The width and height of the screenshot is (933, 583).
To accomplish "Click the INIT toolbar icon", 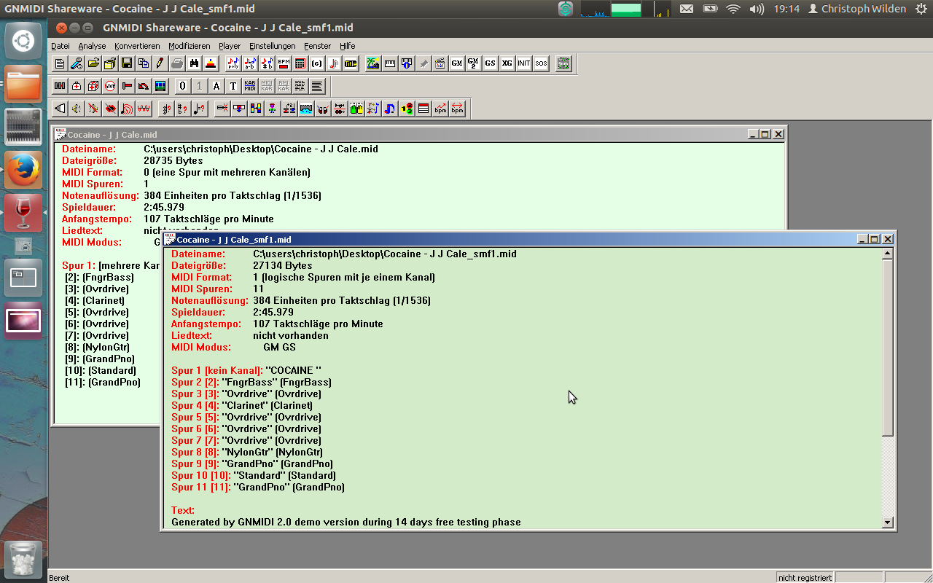I will tap(523, 63).
